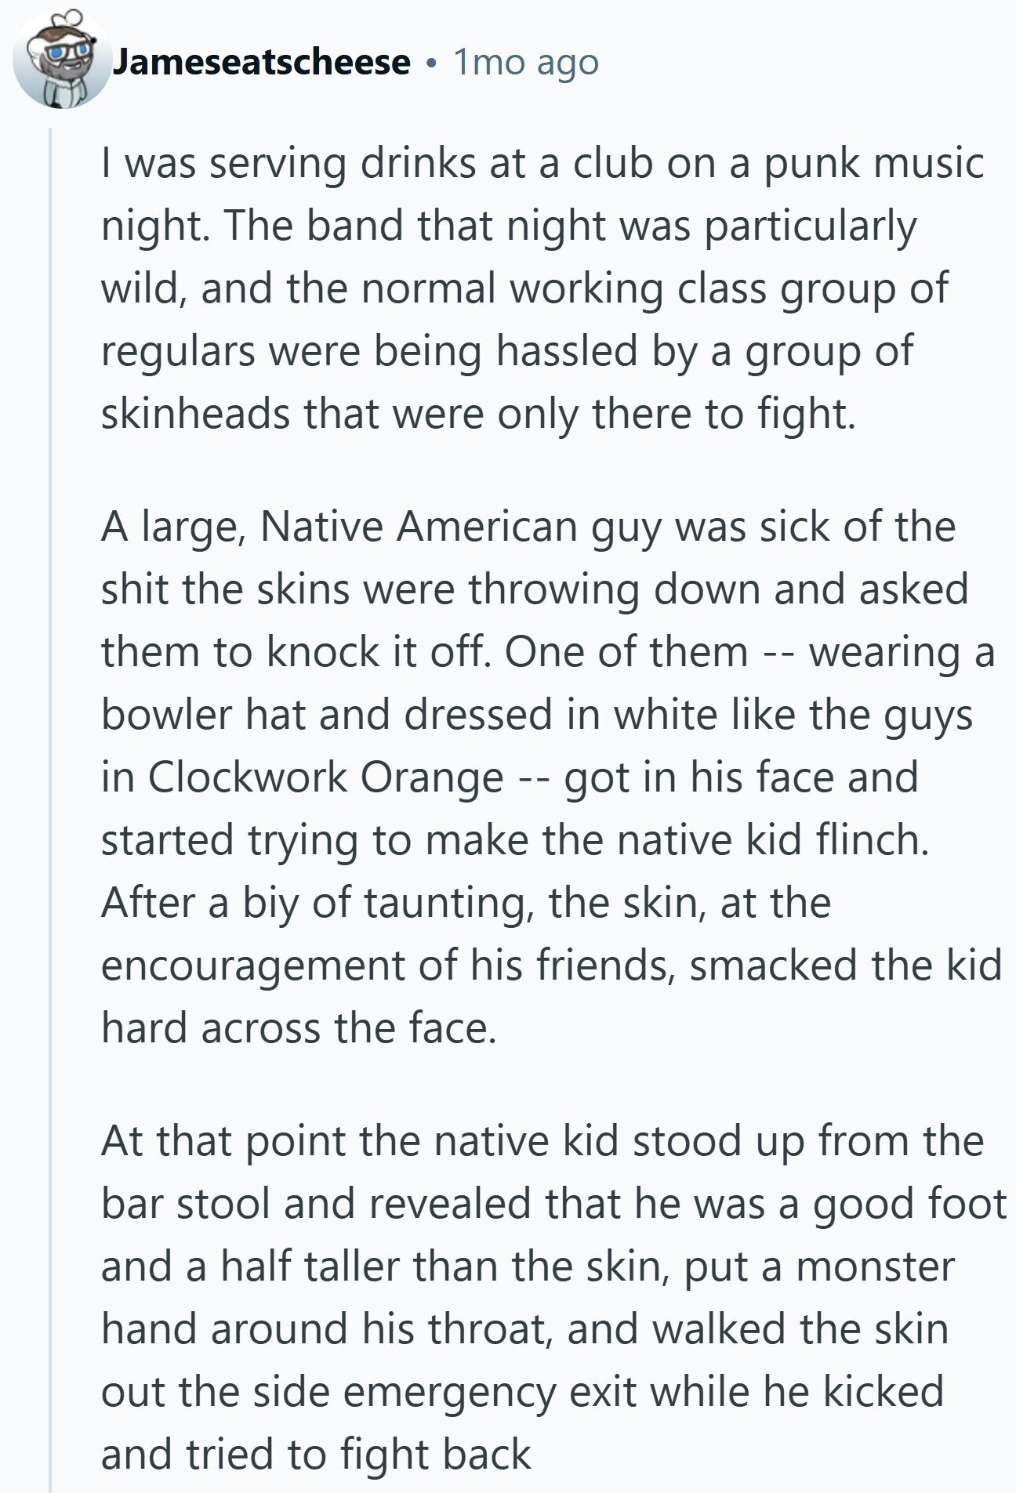This screenshot has height=1493, width=1016.
Task: Click the dot separator beside the username
Action: click(x=431, y=63)
